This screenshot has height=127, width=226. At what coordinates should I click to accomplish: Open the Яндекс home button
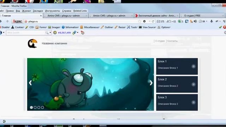point(17,22)
